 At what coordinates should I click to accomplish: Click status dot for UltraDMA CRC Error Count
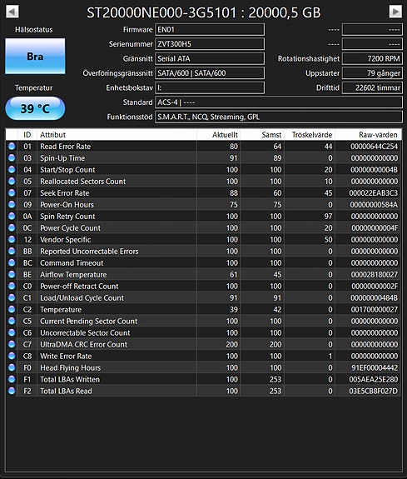click(12, 344)
